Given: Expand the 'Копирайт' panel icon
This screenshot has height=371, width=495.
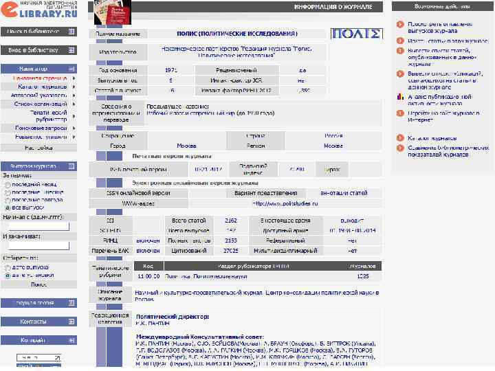Looking at the screenshot, I should (x=71, y=340).
